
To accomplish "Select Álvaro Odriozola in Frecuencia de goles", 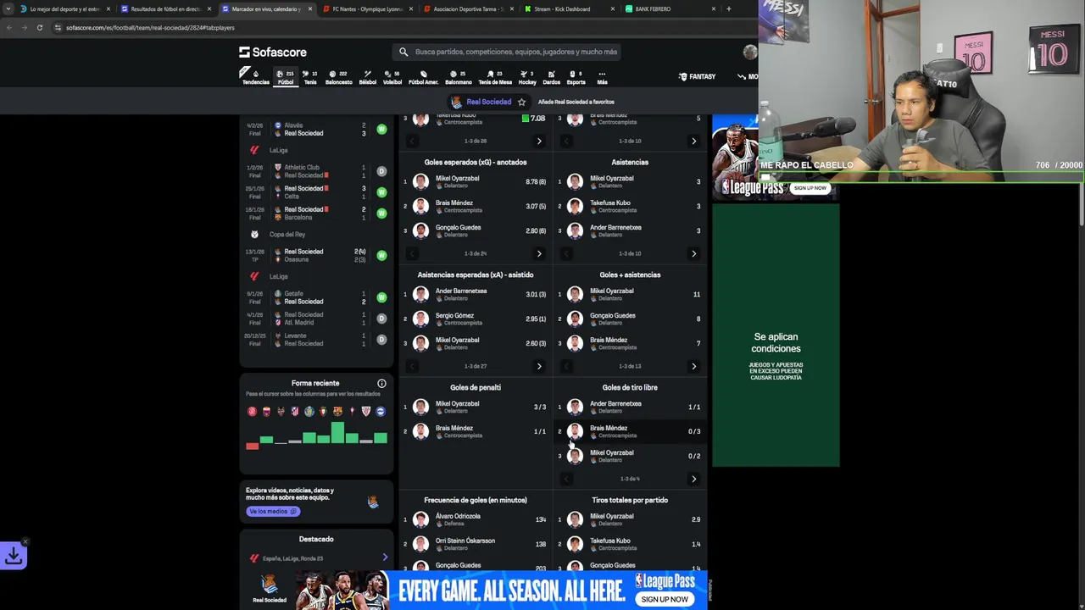I will click(x=475, y=519).
